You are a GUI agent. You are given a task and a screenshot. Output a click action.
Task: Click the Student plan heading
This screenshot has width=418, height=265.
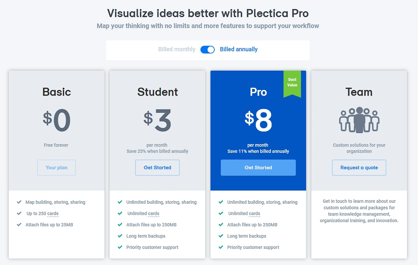coord(157,92)
